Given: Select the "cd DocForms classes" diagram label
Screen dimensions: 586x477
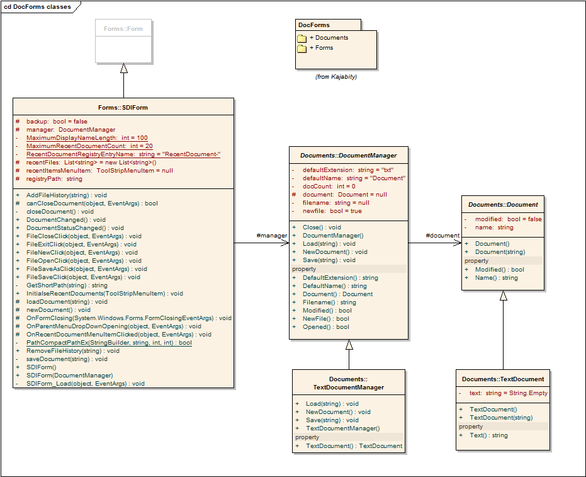Looking at the screenshot, I should click(37, 6).
